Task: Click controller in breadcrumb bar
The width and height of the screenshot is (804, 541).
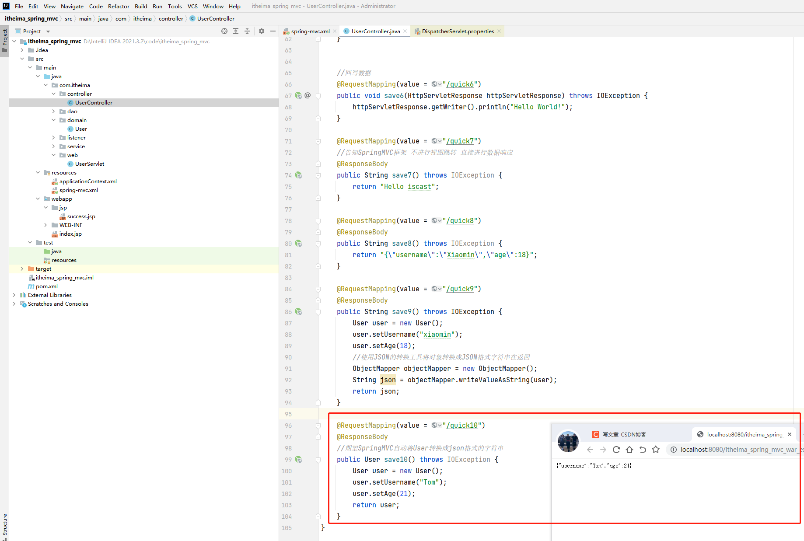Action: click(171, 18)
